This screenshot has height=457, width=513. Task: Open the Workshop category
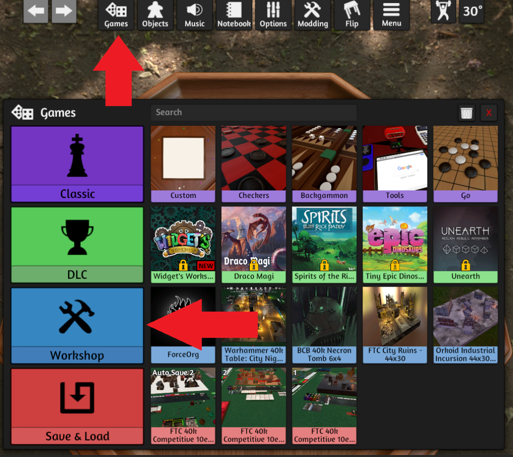click(77, 325)
